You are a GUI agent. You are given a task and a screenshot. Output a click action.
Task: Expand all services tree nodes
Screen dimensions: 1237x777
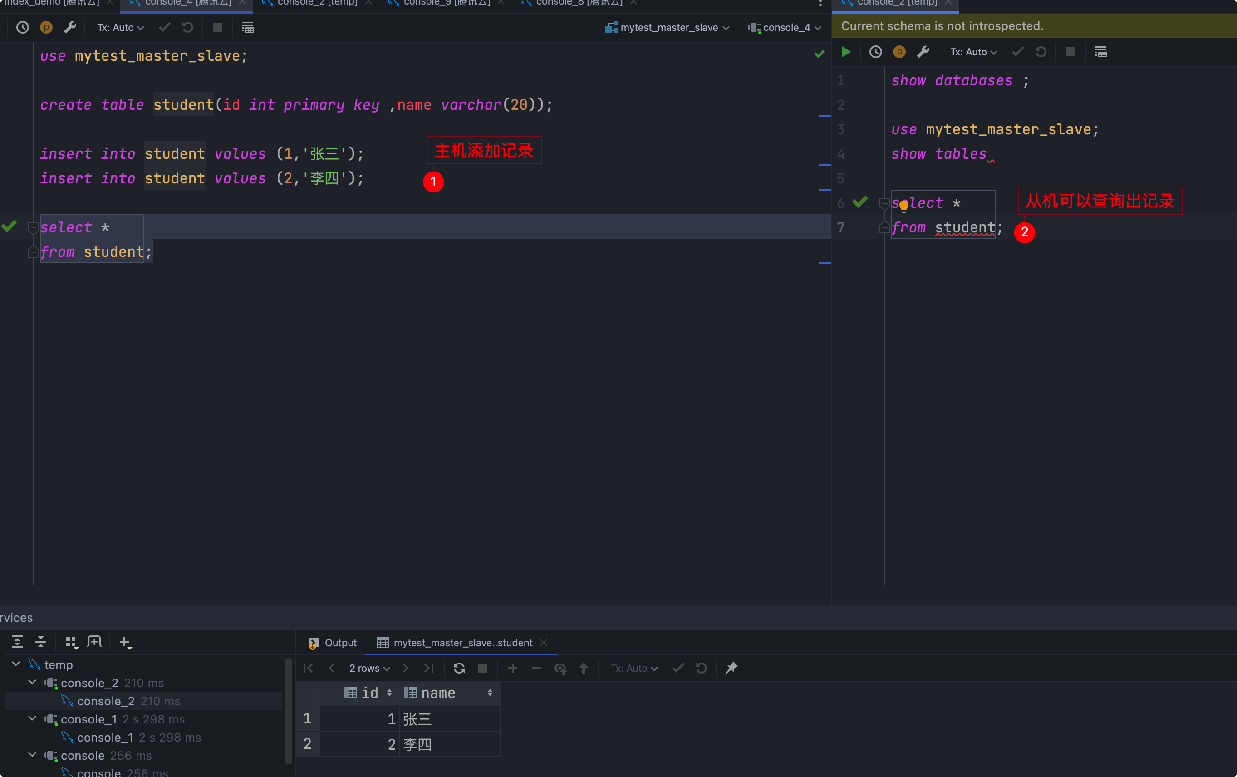[17, 642]
